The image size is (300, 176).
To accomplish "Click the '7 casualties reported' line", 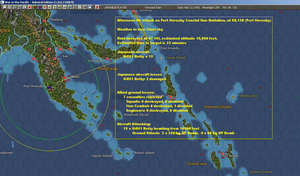I will [142, 97].
